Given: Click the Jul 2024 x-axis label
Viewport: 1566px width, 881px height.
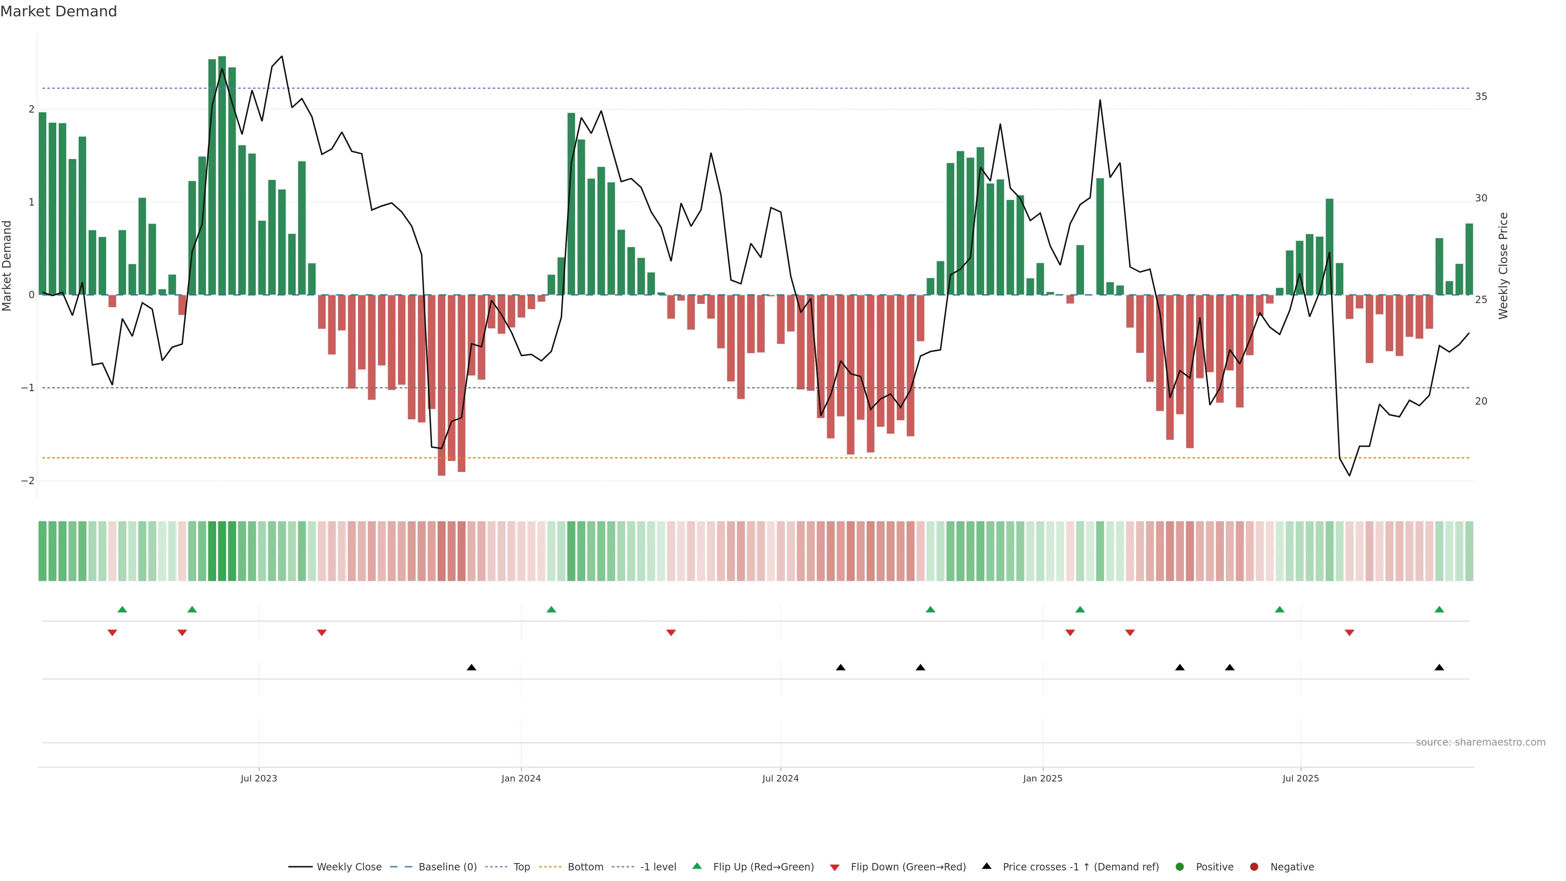Looking at the screenshot, I should (781, 778).
